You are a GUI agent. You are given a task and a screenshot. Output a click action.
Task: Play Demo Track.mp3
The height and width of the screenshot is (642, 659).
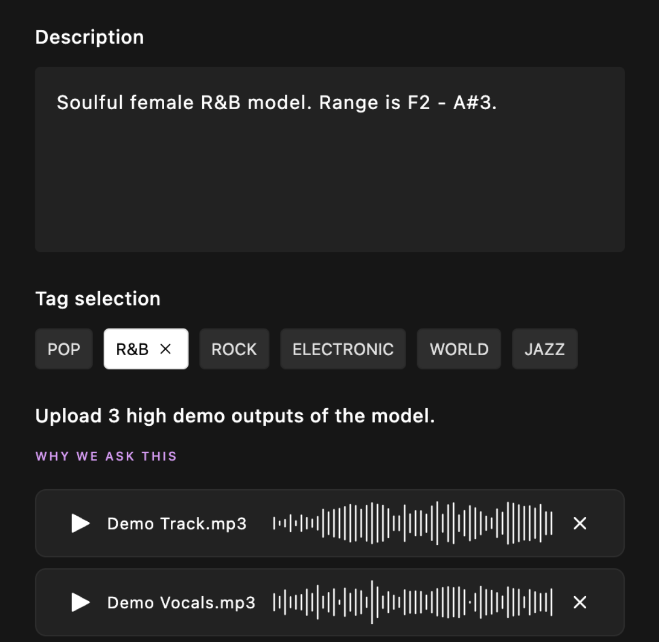click(80, 523)
